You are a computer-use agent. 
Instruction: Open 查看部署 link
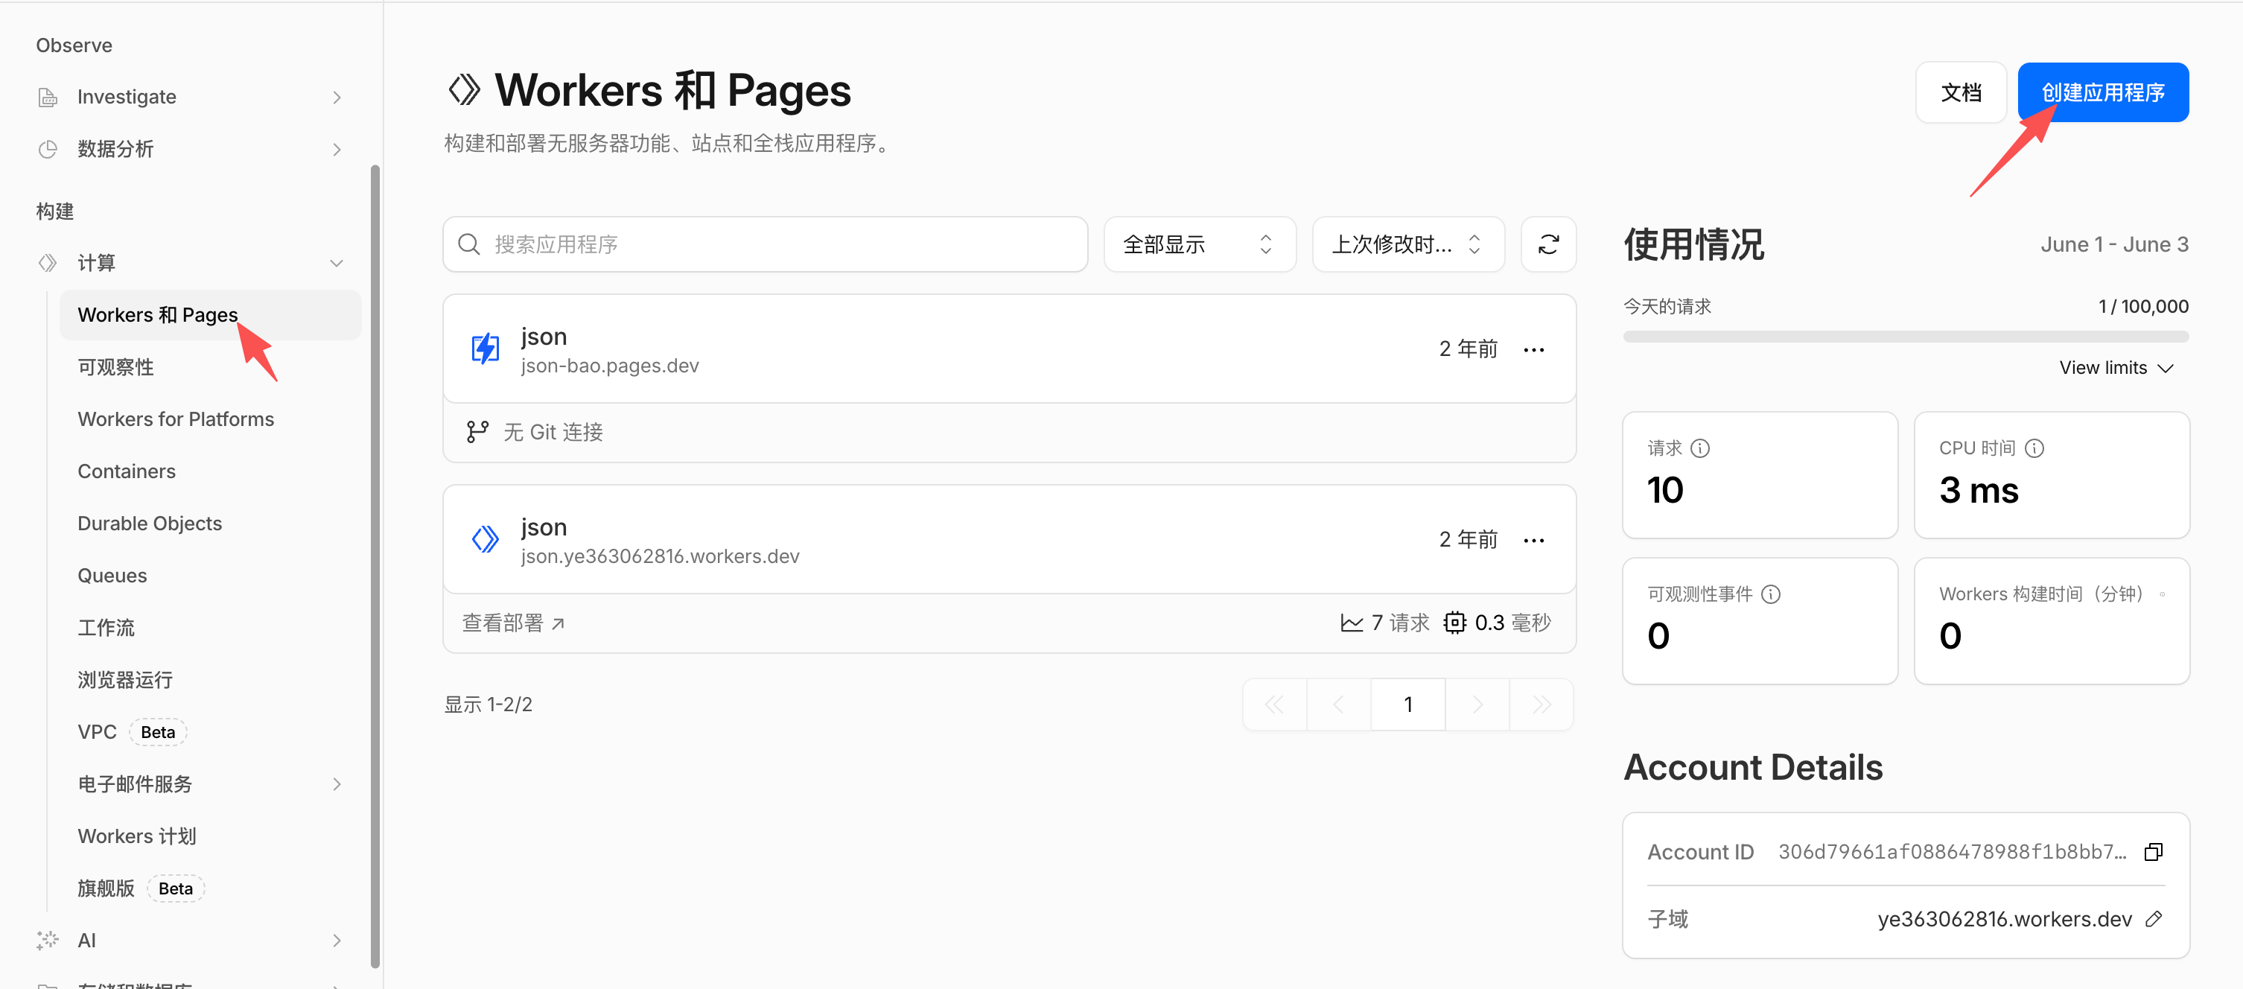click(513, 623)
